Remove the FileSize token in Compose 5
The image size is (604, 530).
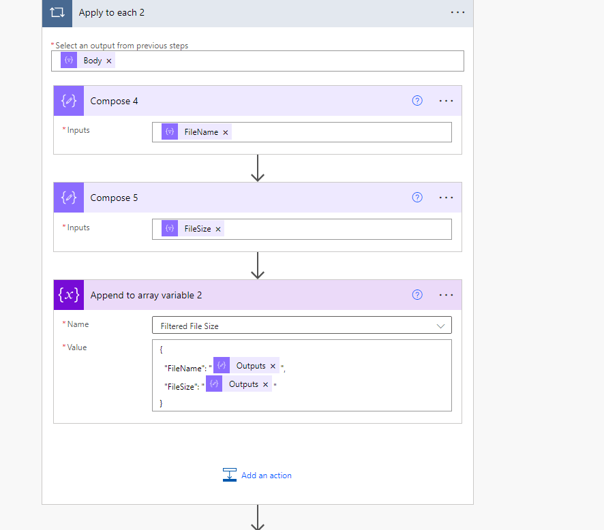(218, 229)
